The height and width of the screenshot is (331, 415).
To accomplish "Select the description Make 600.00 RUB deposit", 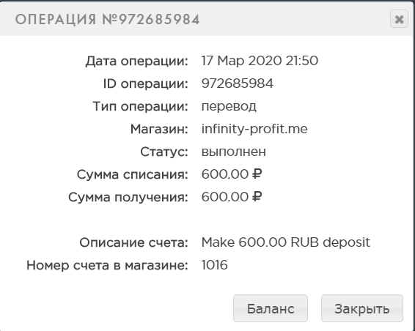I will [x=285, y=242].
